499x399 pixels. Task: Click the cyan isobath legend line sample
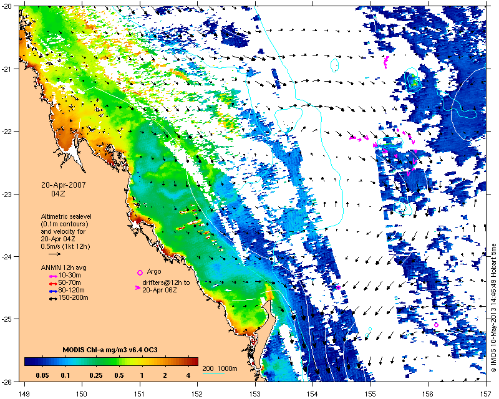pos(213,373)
